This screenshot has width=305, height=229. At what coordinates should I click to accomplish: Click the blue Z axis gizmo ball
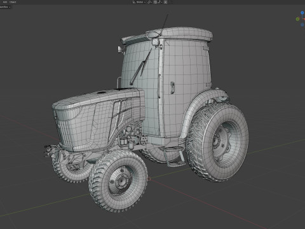coord(302,13)
